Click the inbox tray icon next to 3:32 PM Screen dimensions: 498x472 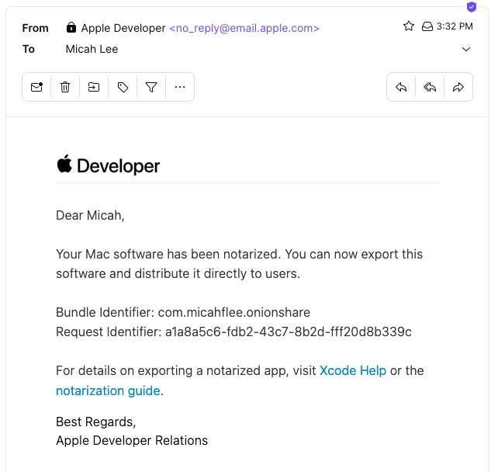pos(427,26)
